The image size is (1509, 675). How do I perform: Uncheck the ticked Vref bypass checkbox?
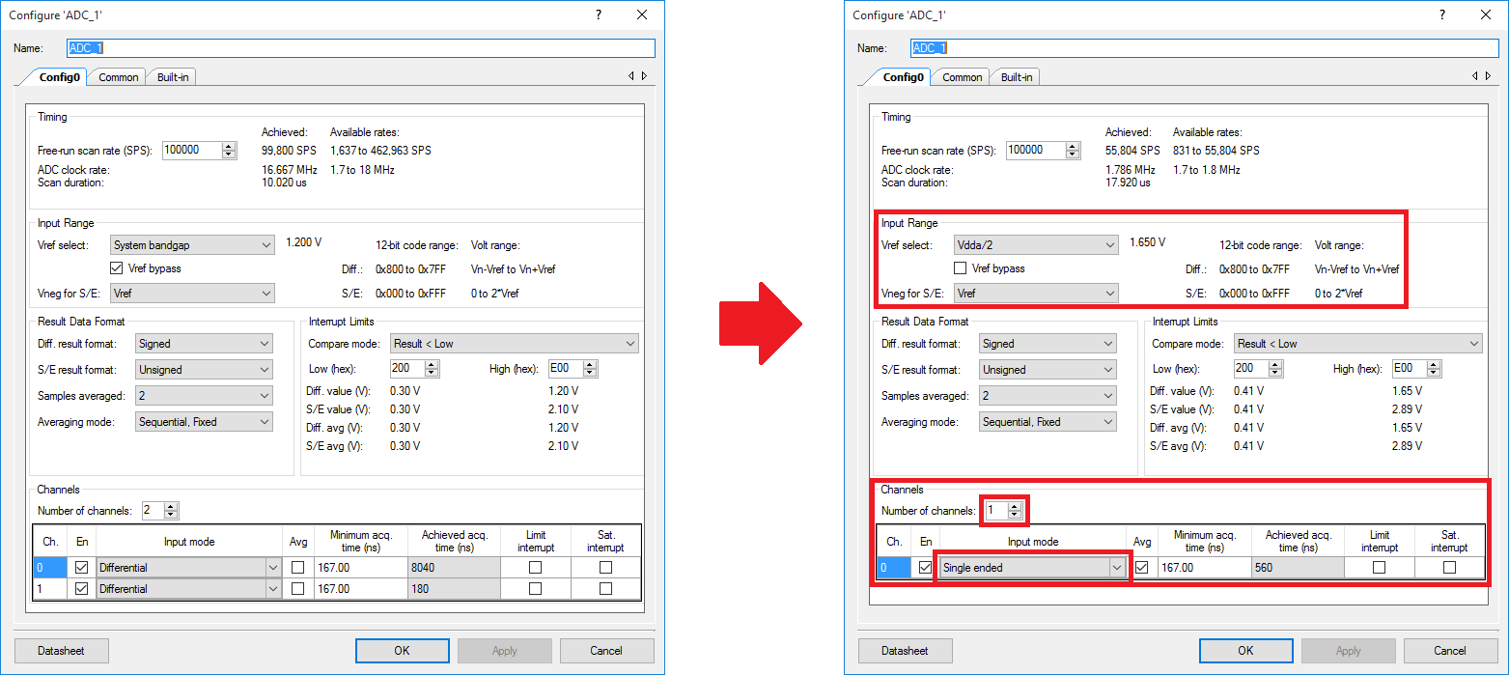pyautogui.click(x=118, y=268)
